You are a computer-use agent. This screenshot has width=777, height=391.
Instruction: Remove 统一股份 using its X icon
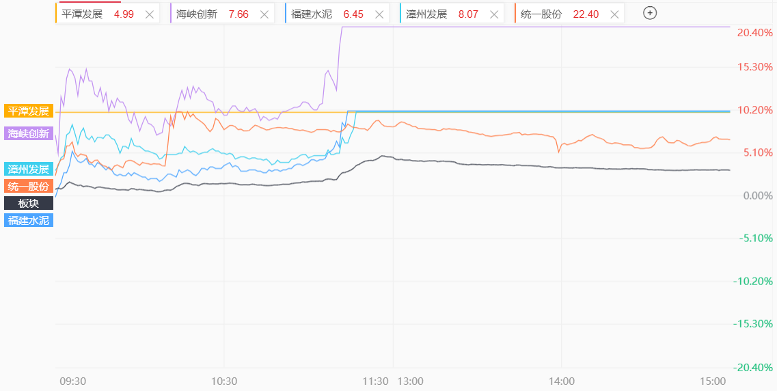click(614, 14)
